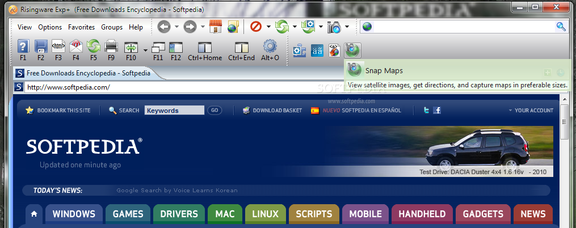The height and width of the screenshot is (228, 576).
Task: Open the MAC category tab
Action: tap(225, 214)
